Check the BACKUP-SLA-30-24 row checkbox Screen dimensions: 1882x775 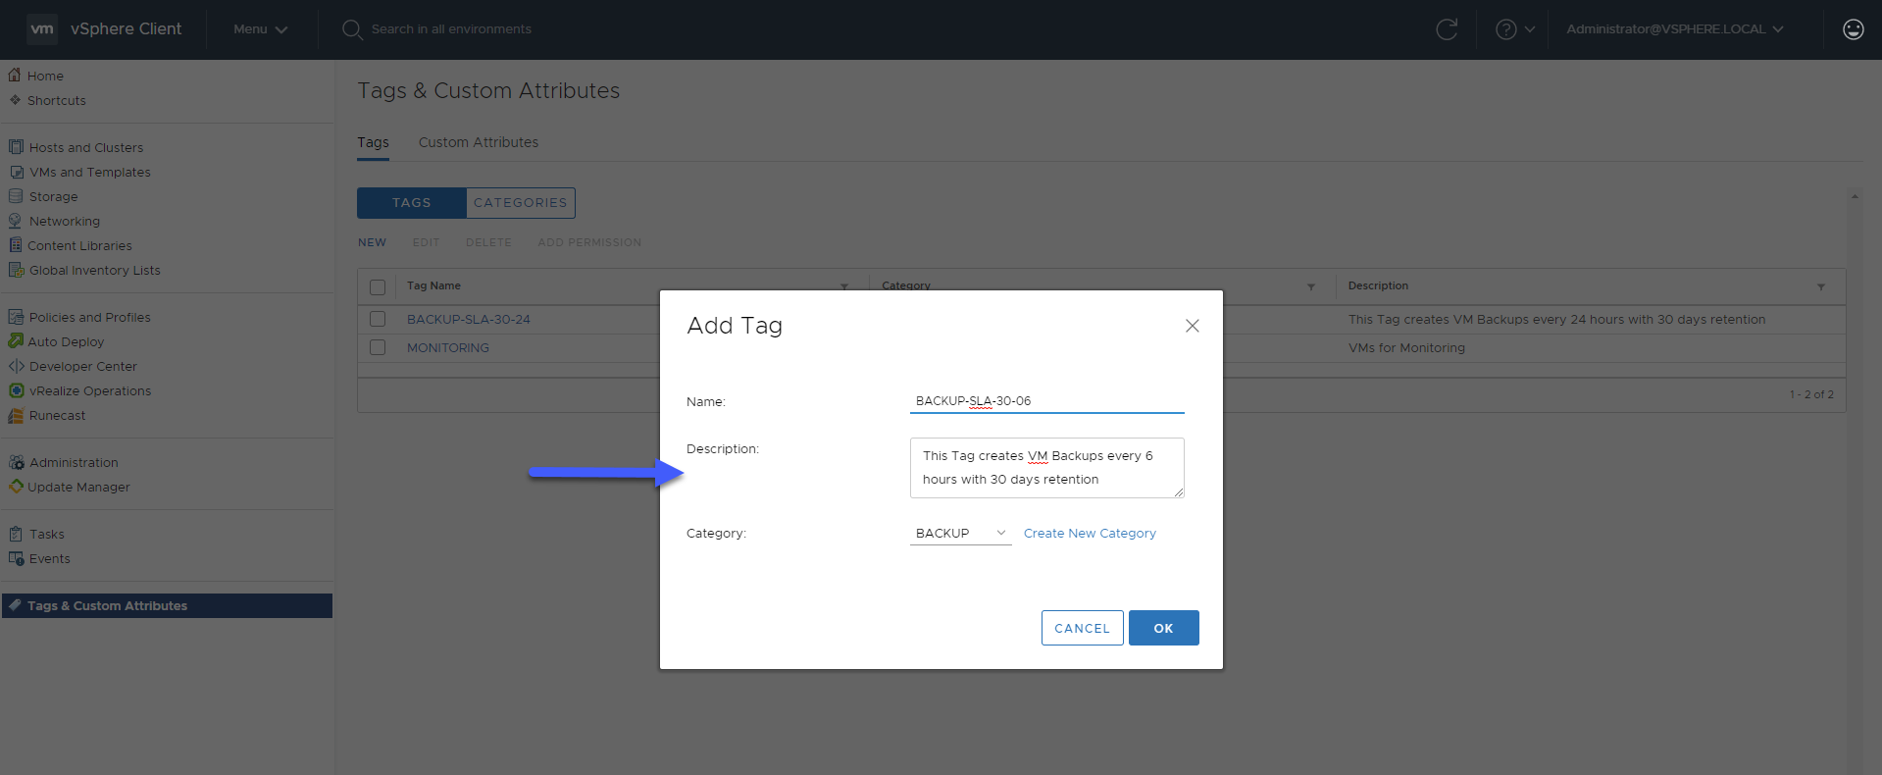click(x=378, y=319)
